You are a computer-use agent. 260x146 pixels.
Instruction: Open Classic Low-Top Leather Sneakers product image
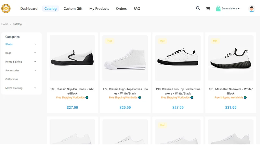click(x=178, y=58)
